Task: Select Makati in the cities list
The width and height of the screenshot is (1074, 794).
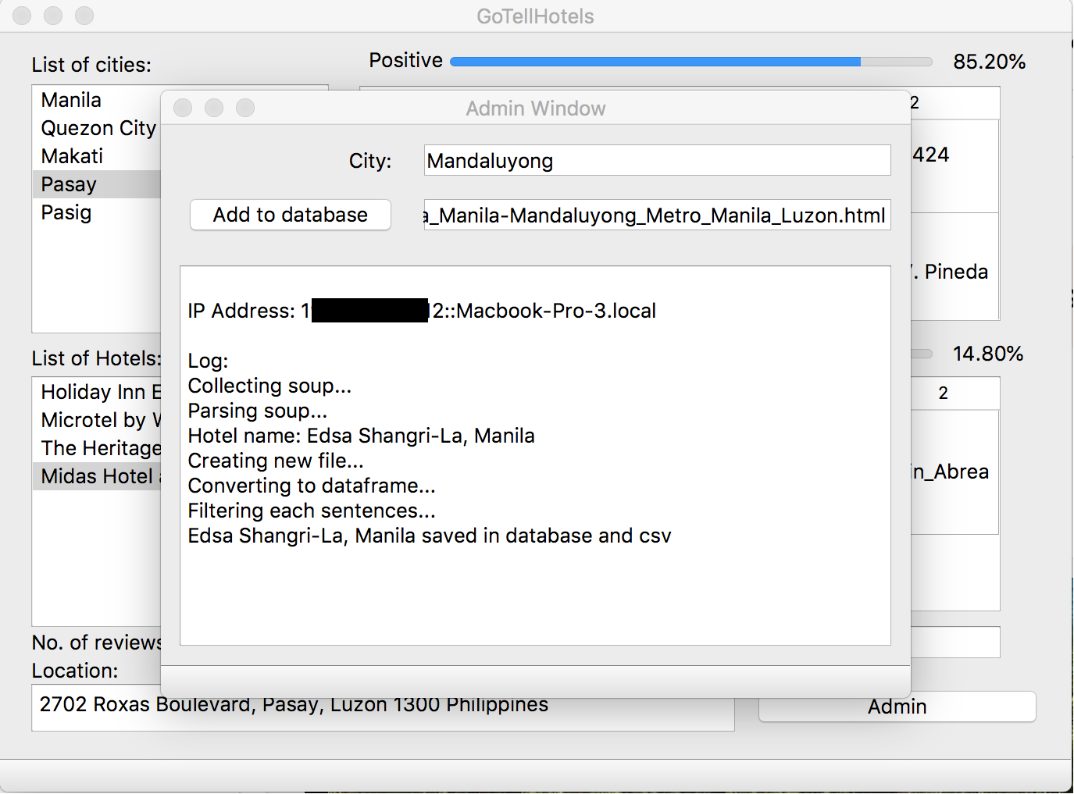Action: [97, 156]
